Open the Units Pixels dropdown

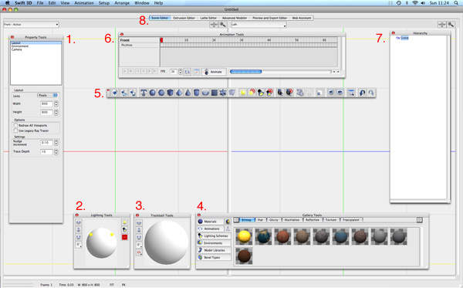47,95
